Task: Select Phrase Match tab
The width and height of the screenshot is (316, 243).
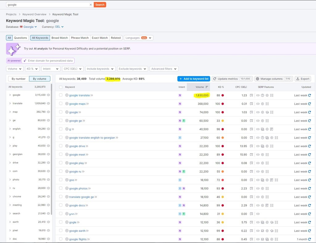Action: [x=80, y=38]
